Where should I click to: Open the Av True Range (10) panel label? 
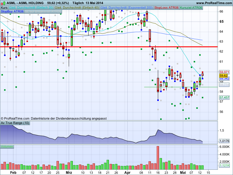(x=15, y=123)
